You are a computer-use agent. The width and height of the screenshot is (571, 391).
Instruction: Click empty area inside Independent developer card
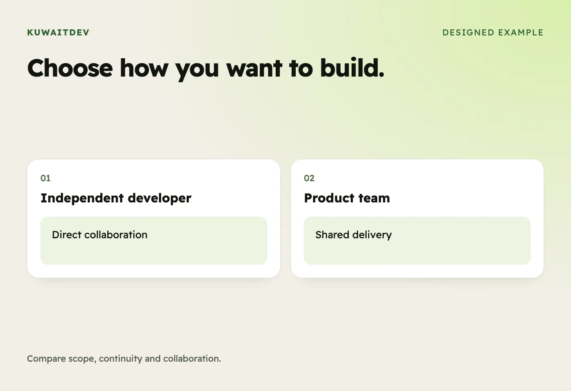[228, 183]
